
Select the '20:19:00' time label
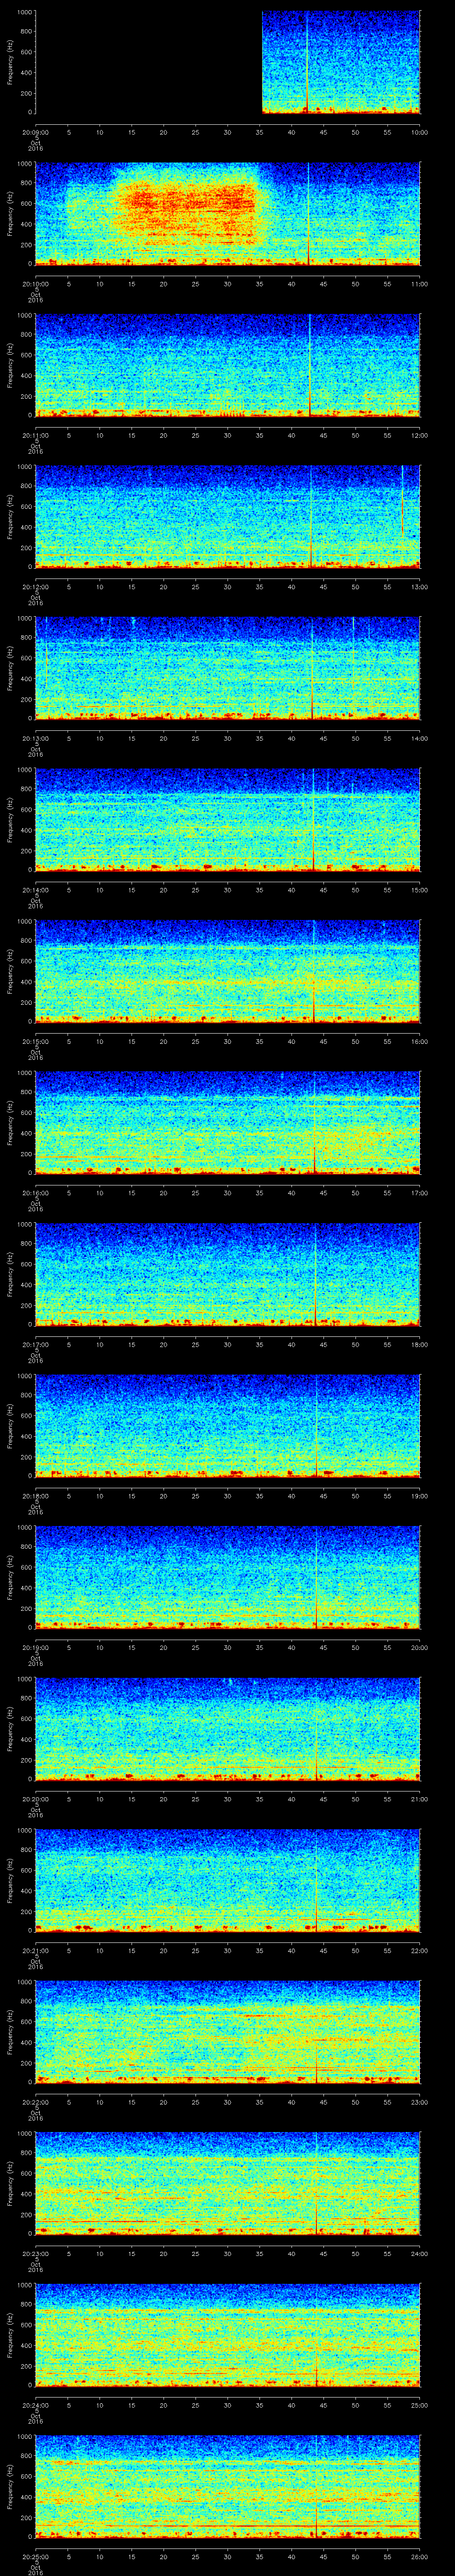pyautogui.click(x=36, y=1647)
